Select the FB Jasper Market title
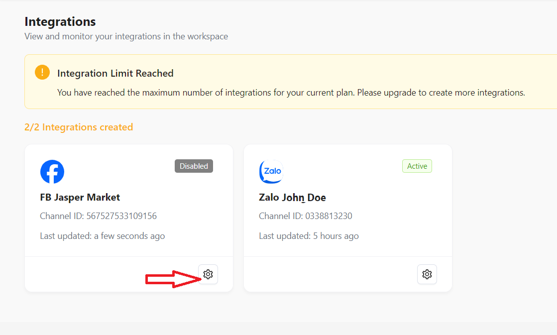 coord(80,197)
